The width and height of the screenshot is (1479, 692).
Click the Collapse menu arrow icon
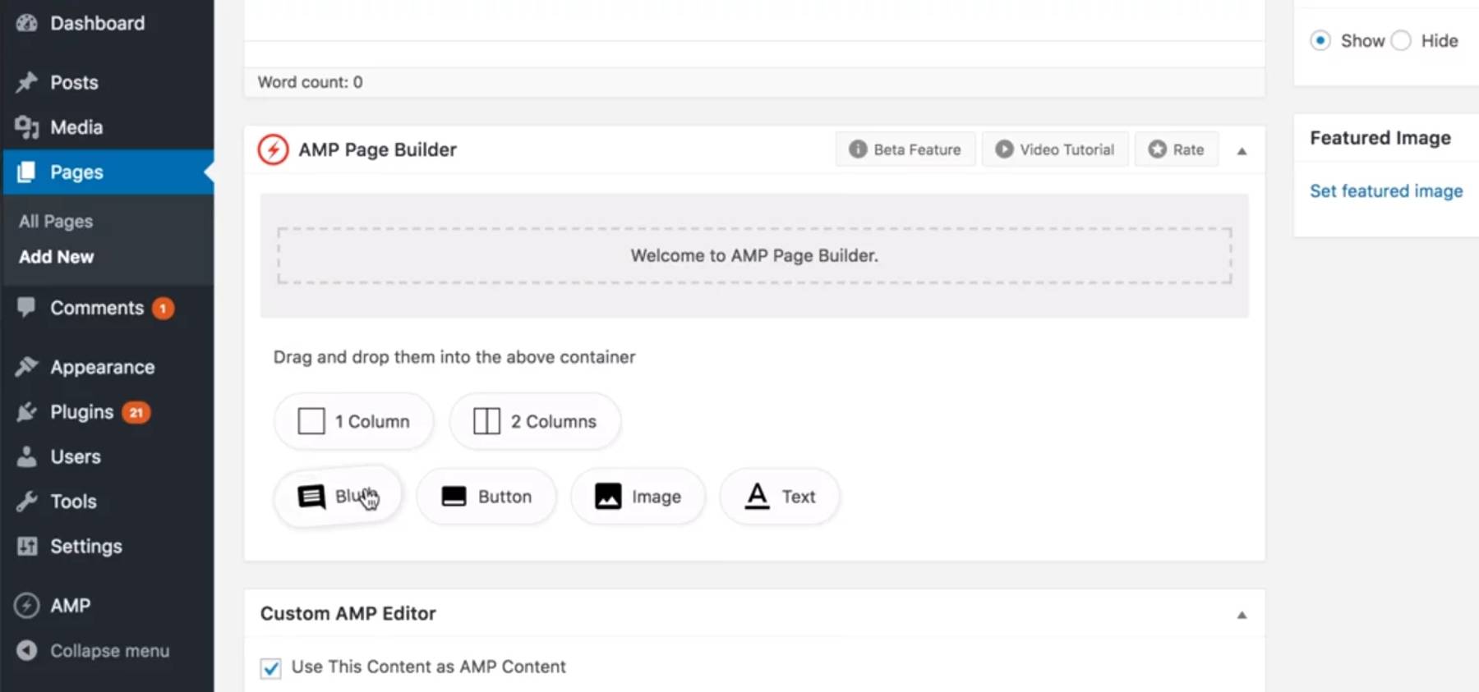pyautogui.click(x=26, y=650)
